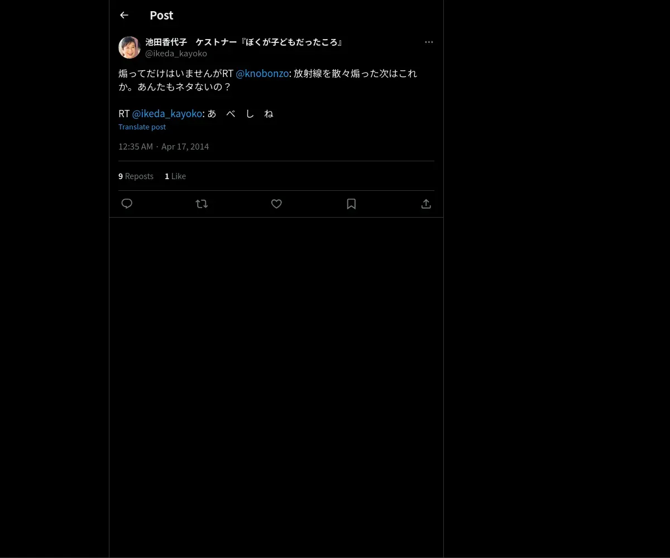Open the 12:35 AM timestamp link
This screenshot has height=558, width=670.
click(x=136, y=146)
